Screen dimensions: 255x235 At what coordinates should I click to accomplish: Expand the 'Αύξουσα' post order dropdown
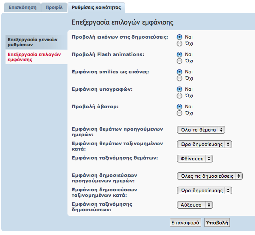[x=195, y=205]
